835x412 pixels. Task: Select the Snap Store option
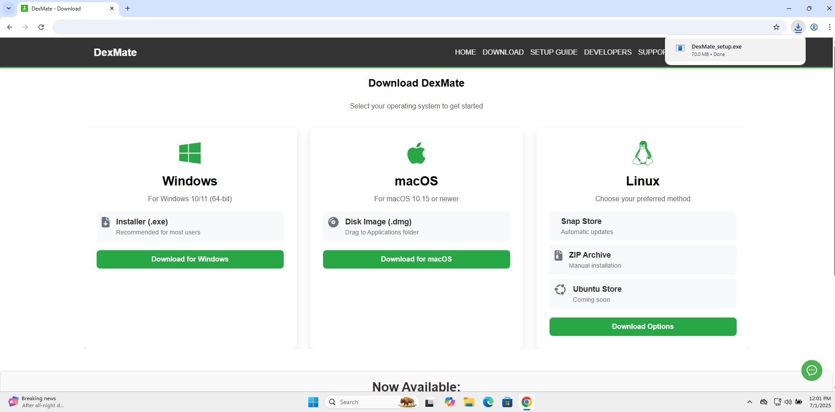643,226
